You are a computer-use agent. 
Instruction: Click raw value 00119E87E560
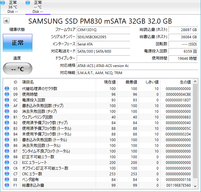(178, 185)
